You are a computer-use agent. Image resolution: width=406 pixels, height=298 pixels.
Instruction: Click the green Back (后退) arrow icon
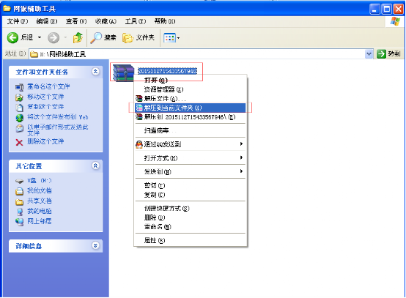point(12,38)
